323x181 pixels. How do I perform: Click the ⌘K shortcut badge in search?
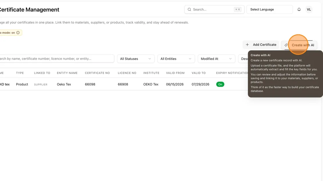click(x=238, y=10)
